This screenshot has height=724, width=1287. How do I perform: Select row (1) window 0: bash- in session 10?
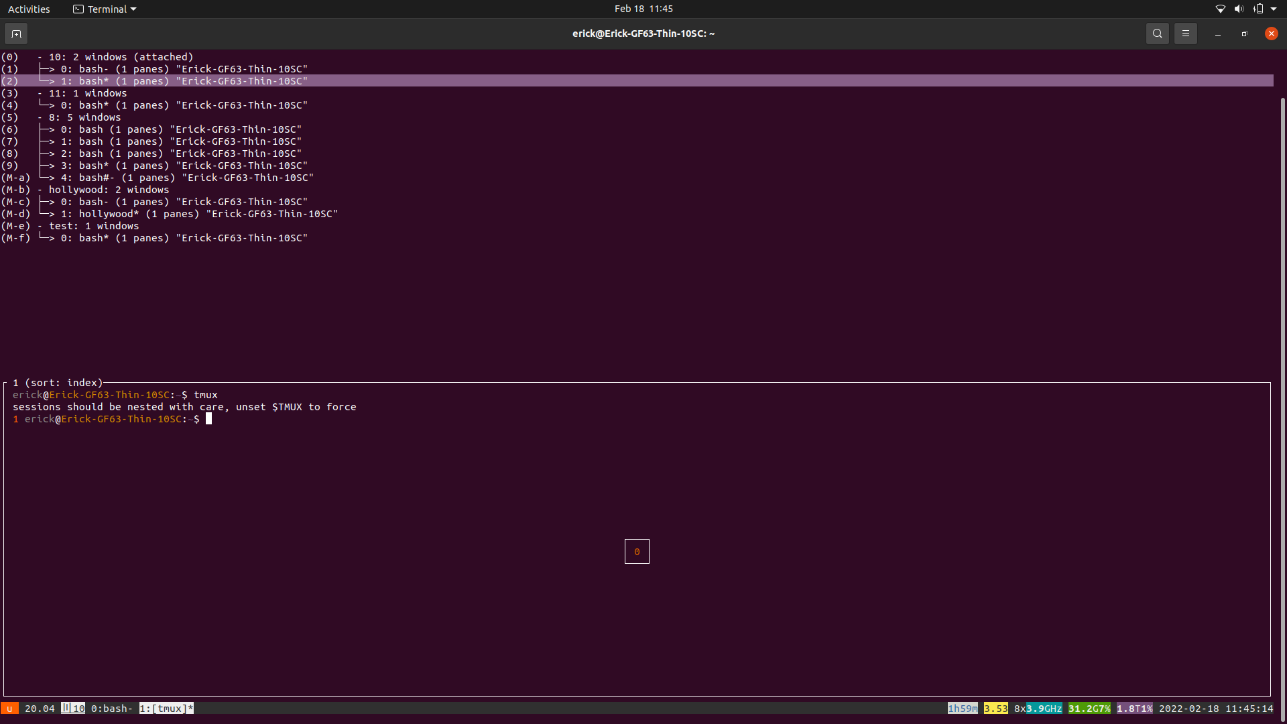click(637, 69)
